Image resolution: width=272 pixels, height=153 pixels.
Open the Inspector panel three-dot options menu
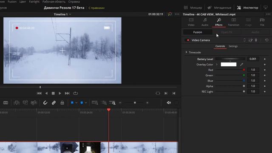pos(268,14)
